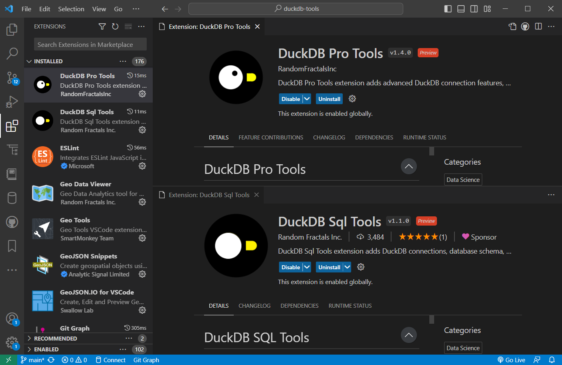
Task: Open Go Live in status bar
Action: [511, 360]
